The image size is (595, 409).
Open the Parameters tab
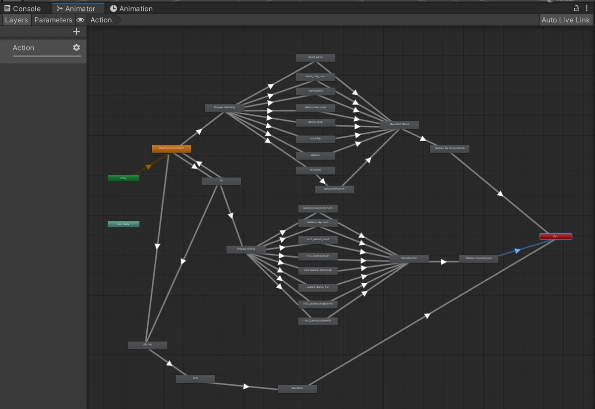tap(53, 20)
